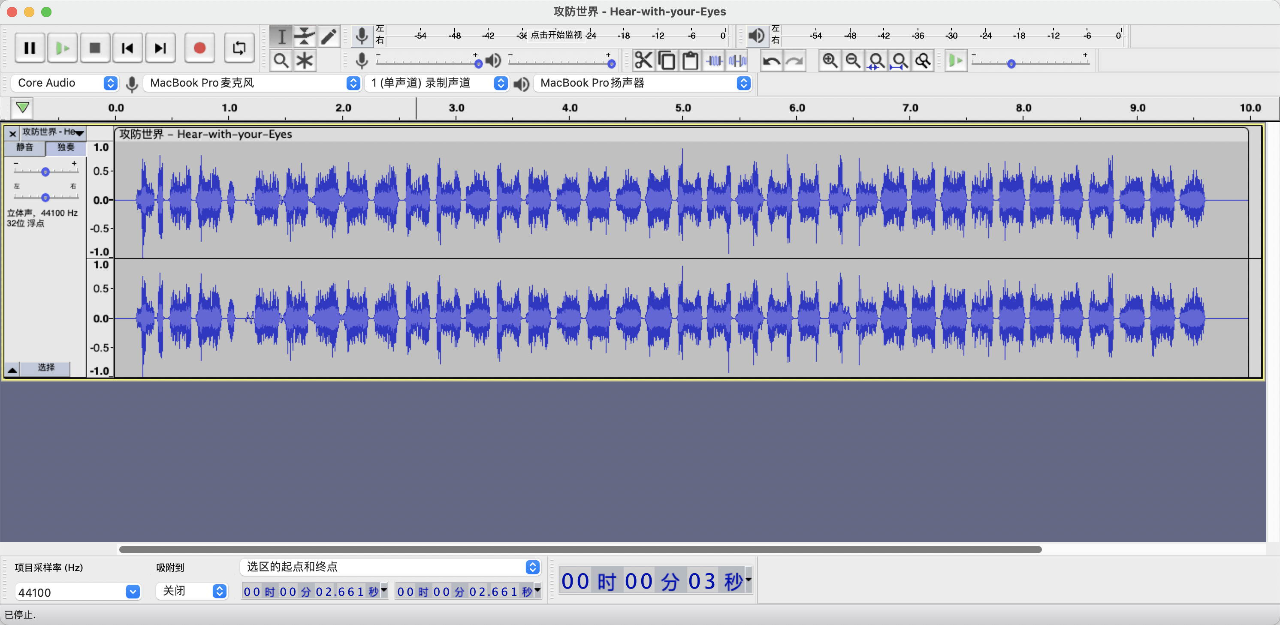
Task: Click the large audio position time display
Action: (652, 580)
